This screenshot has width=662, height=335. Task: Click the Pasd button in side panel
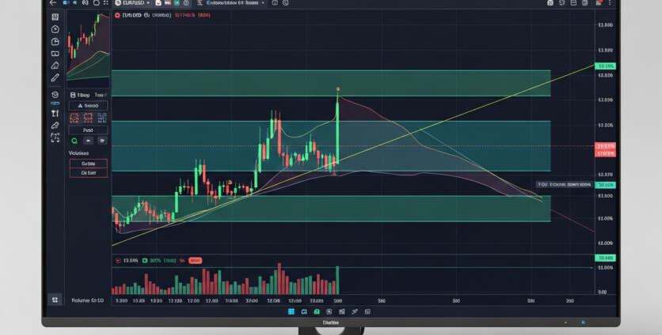click(x=88, y=130)
